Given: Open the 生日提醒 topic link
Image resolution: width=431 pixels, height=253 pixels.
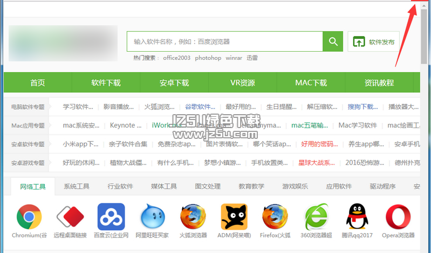Looking at the screenshot, I should [282, 107].
